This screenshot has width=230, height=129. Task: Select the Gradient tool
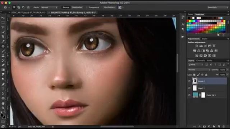tap(3, 70)
